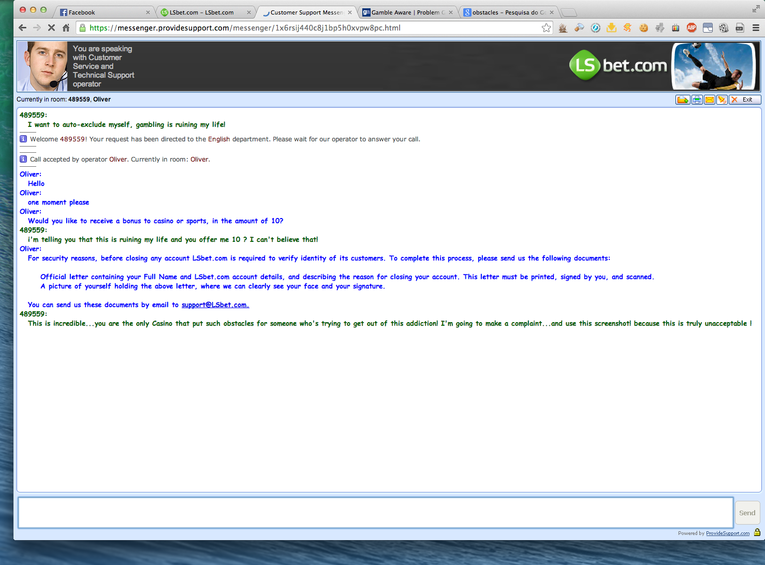
Task: Open the Flash control extension icon
Action: click(x=596, y=28)
